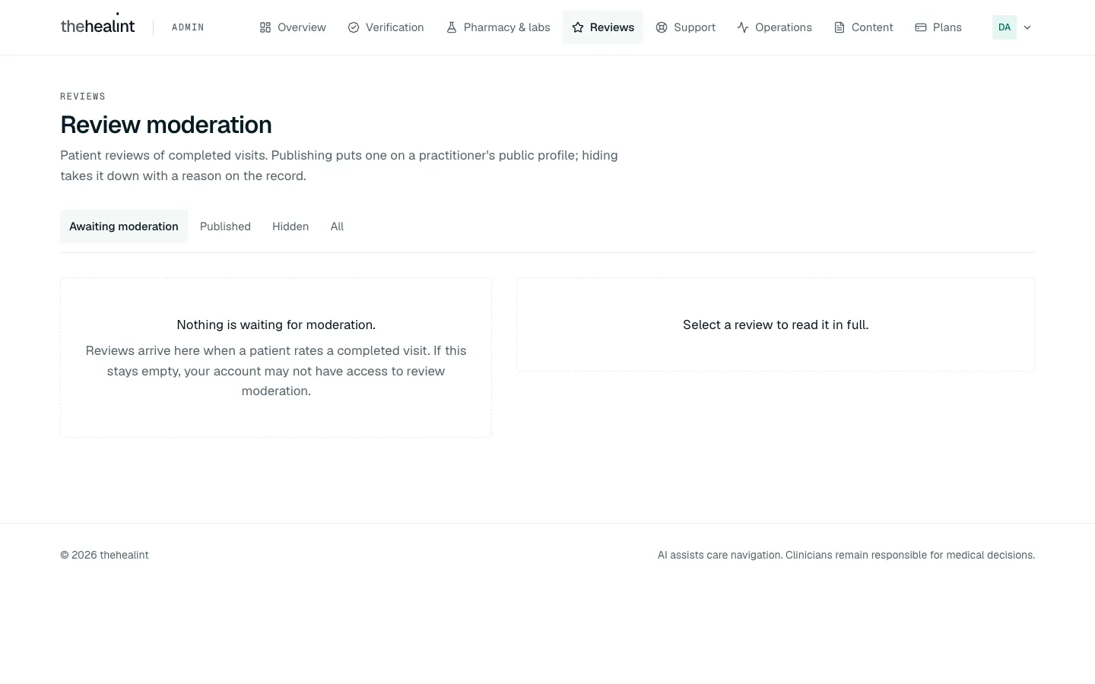Open the Hidden reviews tab
The image size is (1095, 684).
pos(290,226)
